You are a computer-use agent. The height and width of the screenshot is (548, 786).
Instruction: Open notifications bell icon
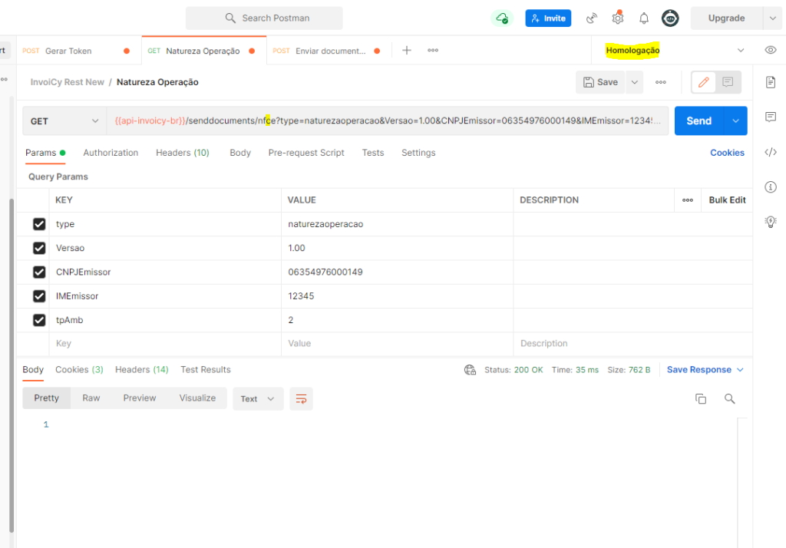(644, 18)
